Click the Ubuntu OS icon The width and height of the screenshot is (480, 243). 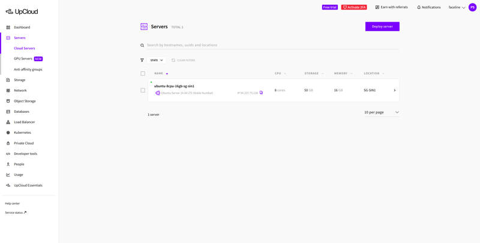pos(158,93)
